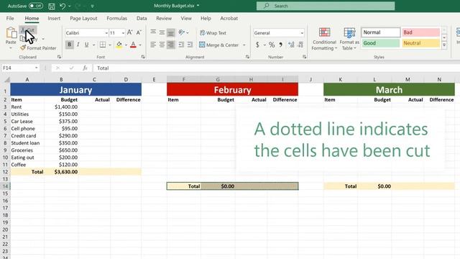Open Customize Quick Access Toolbar dropdown

(93, 6)
